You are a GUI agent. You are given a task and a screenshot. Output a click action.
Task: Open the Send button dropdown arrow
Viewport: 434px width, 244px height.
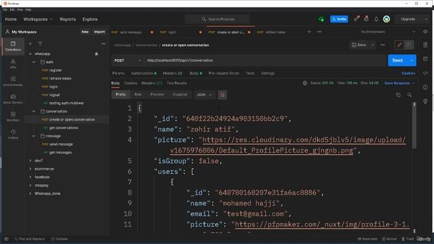click(x=412, y=60)
